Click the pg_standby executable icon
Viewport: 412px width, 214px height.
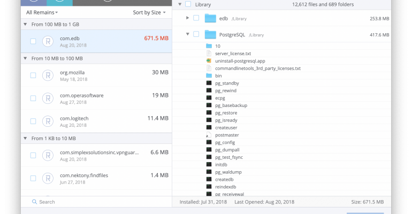209,83
